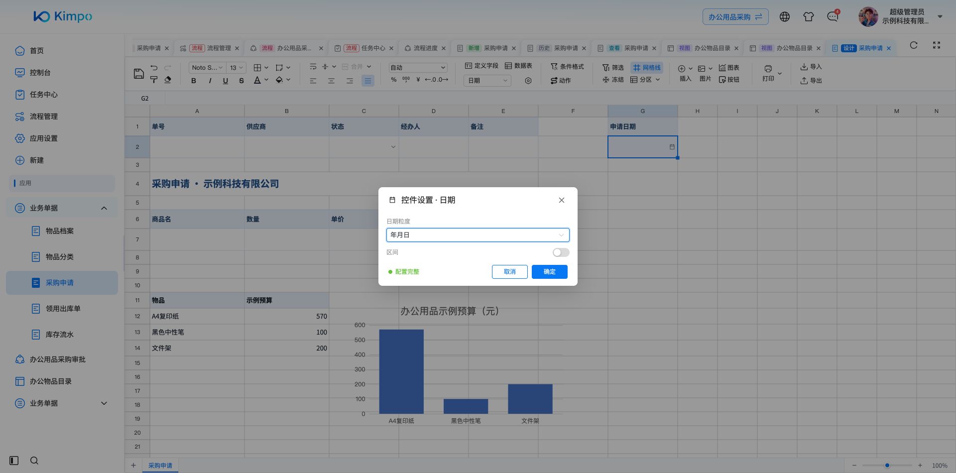
Task: Toggle bold formatting
Action: (x=194, y=81)
